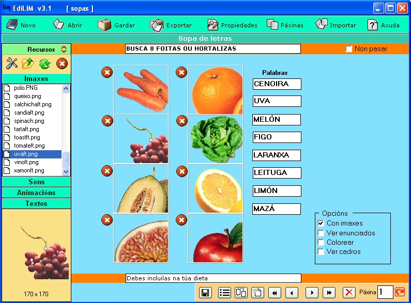The width and height of the screenshot is (411, 303).
Task: Enable the 'Non pasar' checkbox
Action: click(x=349, y=49)
